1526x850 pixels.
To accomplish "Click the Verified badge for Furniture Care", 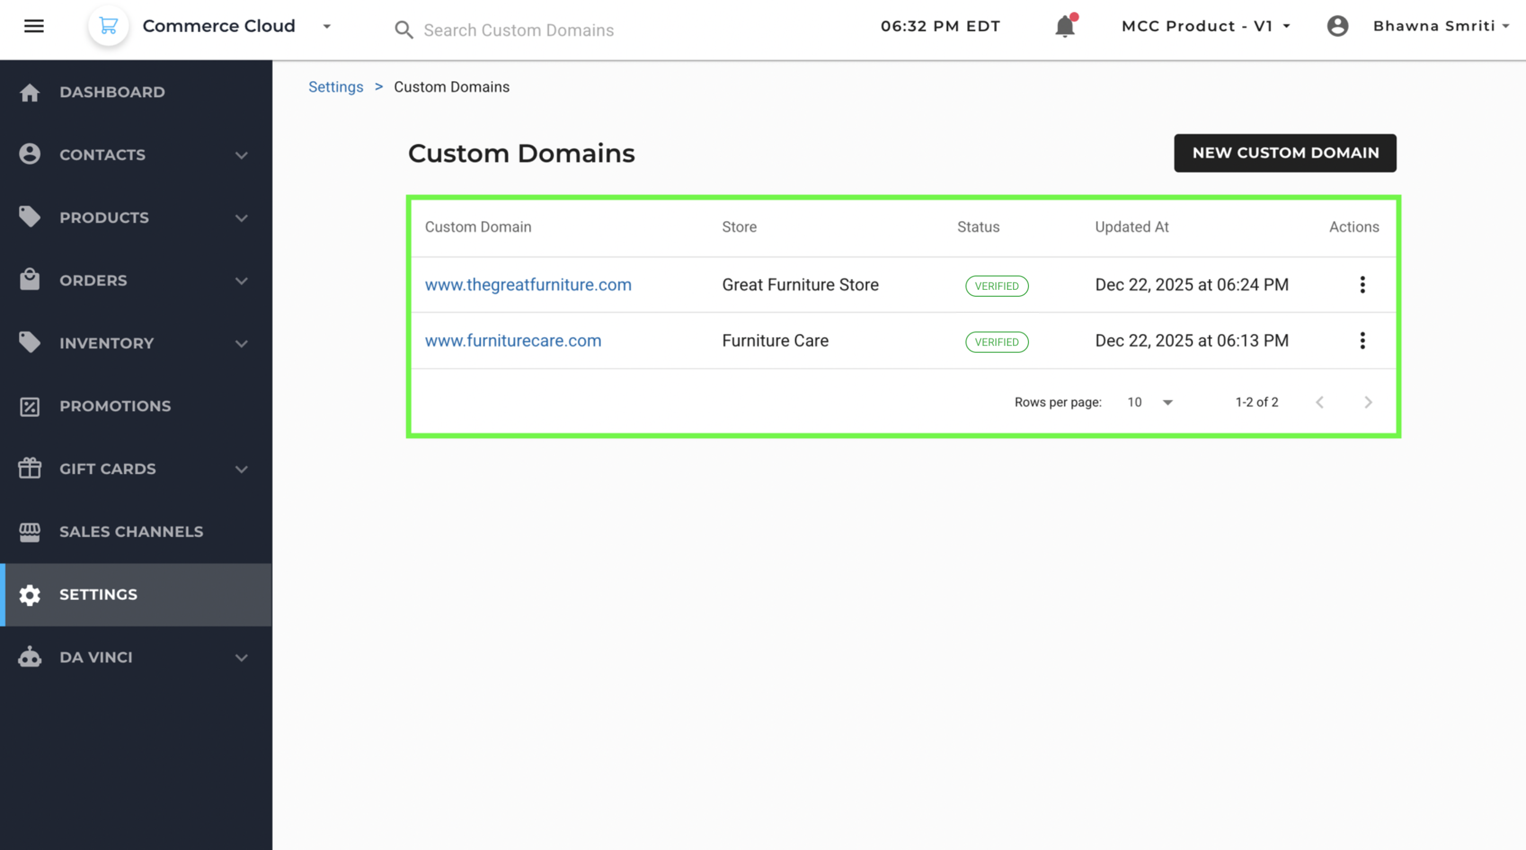I will [x=996, y=342].
